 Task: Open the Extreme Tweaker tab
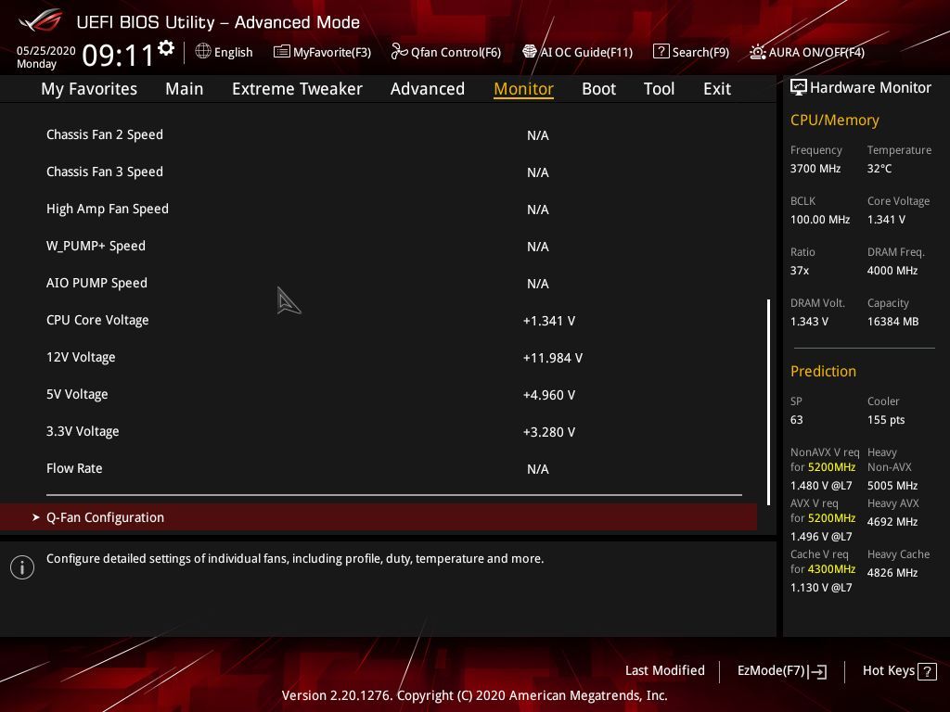pos(297,88)
